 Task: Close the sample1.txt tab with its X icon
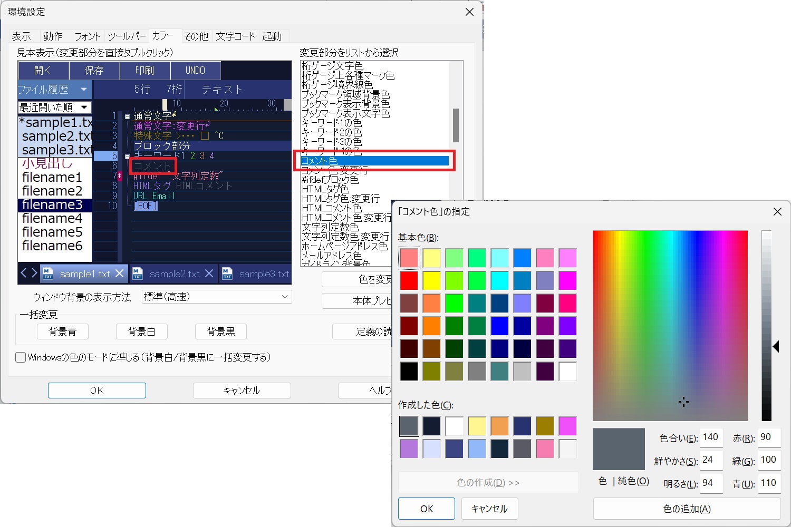tap(120, 274)
